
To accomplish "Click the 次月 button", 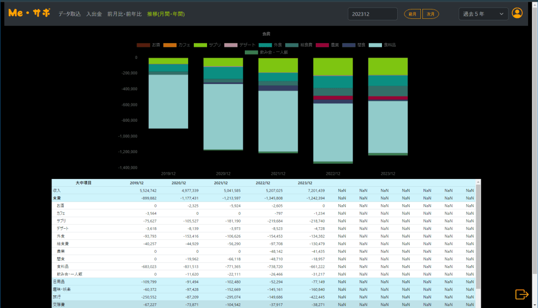I will [x=430, y=14].
